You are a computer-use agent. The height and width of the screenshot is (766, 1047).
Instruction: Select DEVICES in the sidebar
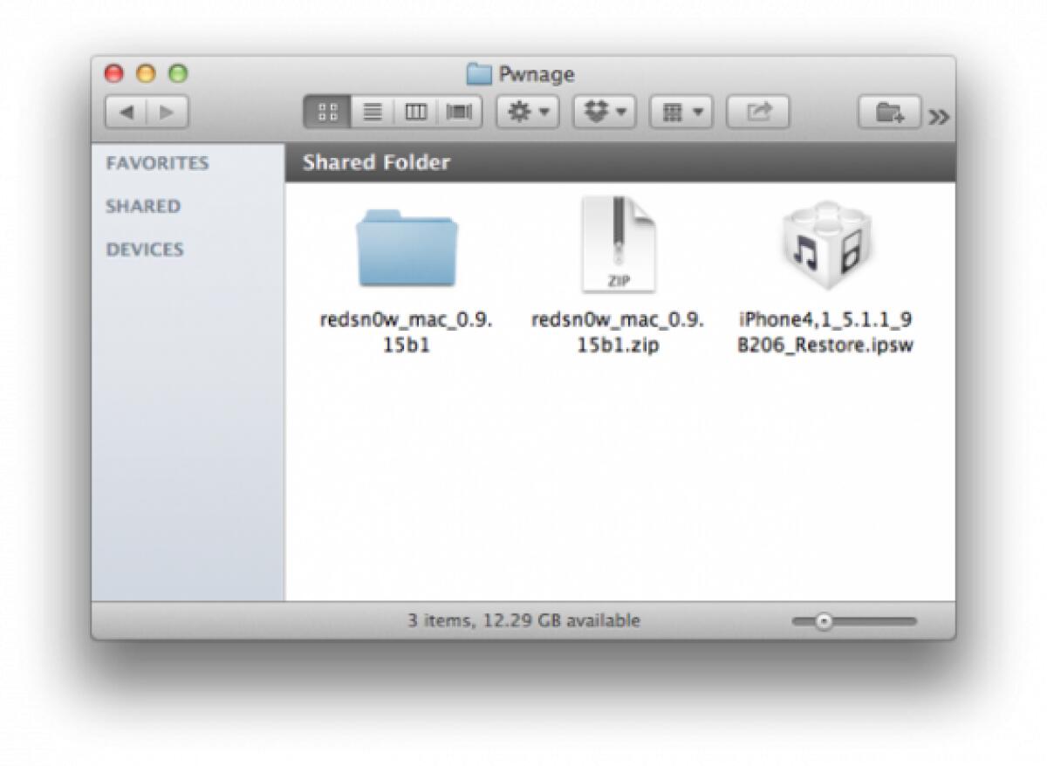click(144, 250)
